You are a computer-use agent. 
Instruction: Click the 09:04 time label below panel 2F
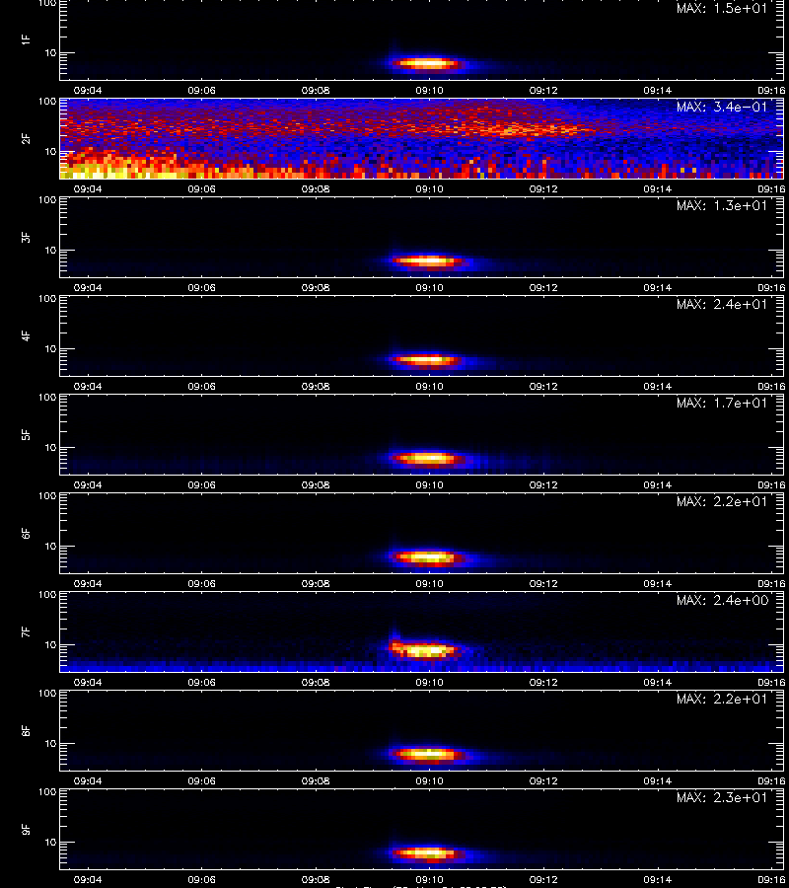[88, 189]
